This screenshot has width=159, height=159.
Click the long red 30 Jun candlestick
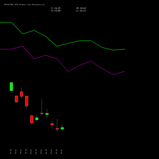[27, 101]
